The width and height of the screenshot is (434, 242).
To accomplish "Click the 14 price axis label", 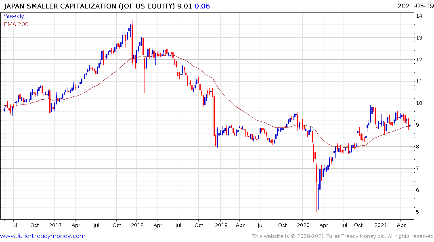I will coord(419,16).
